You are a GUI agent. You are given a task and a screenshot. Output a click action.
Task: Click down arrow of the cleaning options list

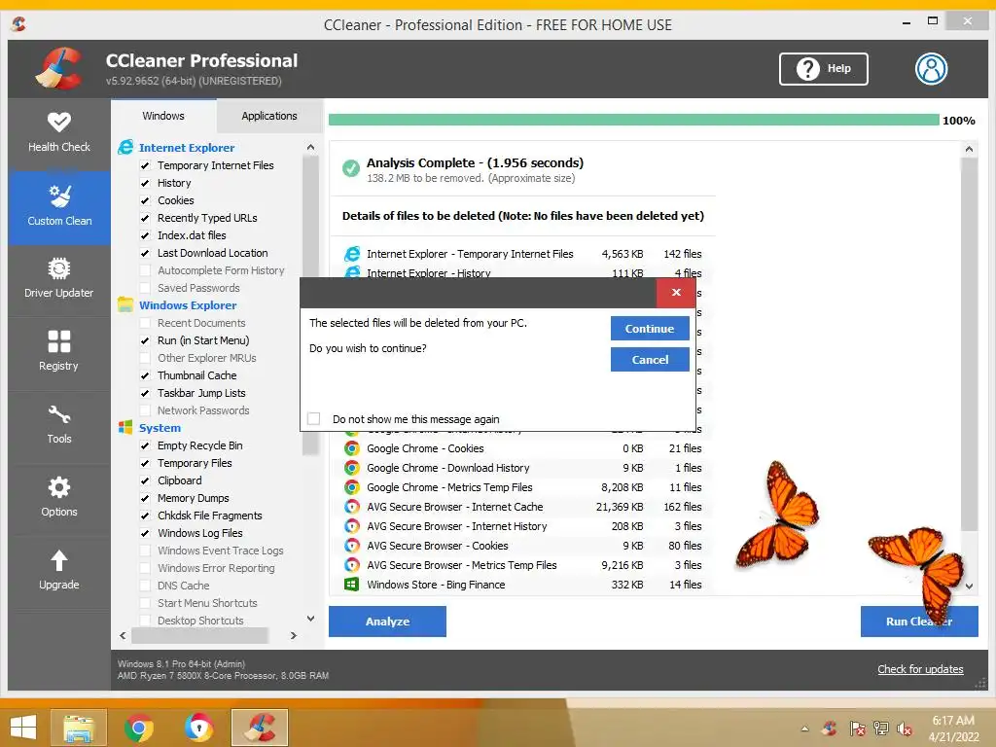pos(310,618)
